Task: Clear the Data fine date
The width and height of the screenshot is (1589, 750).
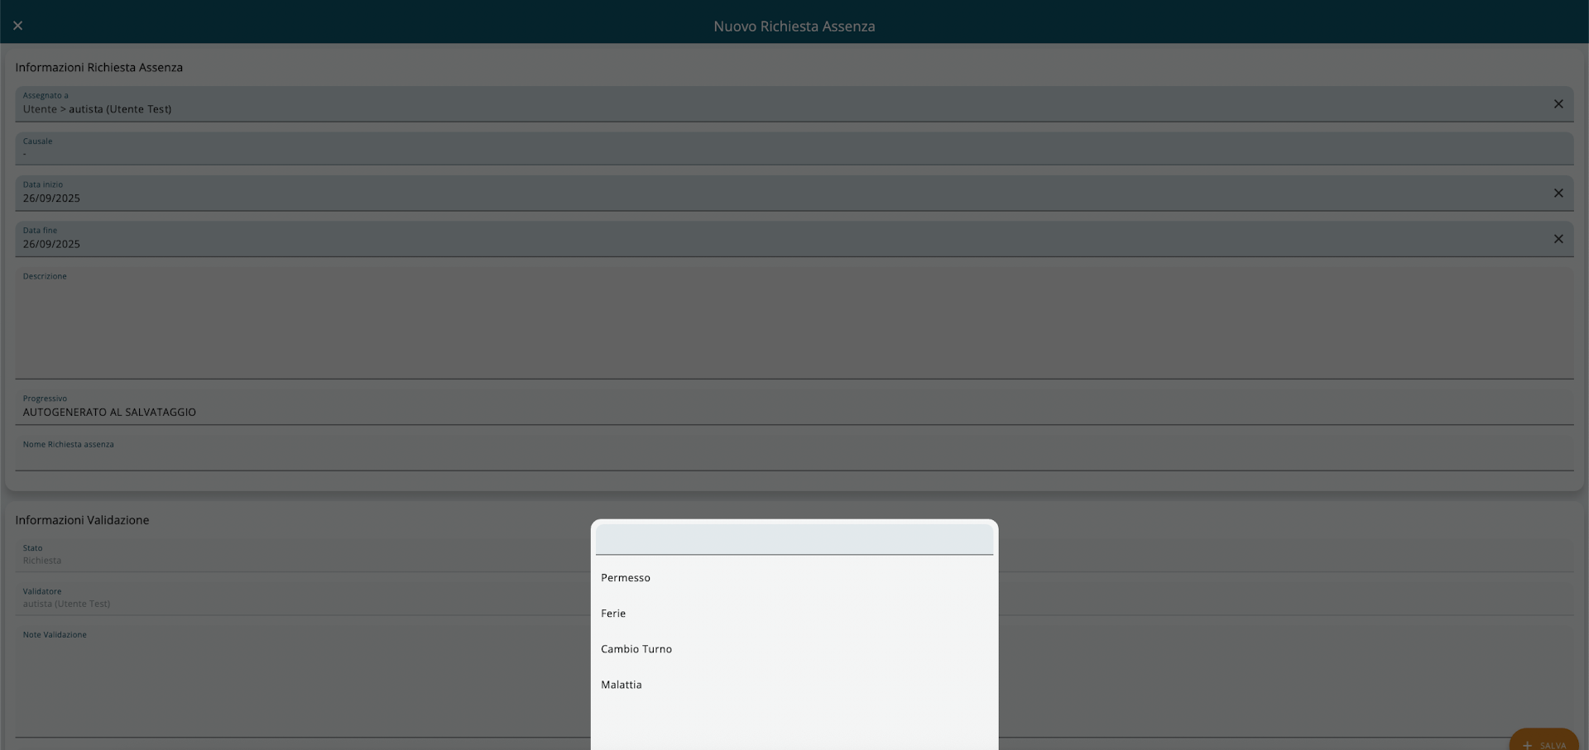Action: pos(1558,239)
